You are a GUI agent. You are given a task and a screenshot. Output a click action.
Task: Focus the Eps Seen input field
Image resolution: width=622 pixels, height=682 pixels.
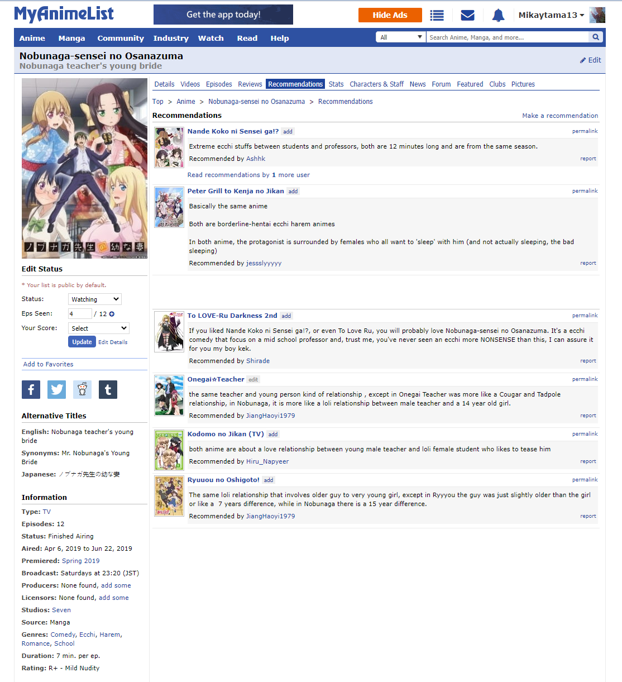coord(80,314)
